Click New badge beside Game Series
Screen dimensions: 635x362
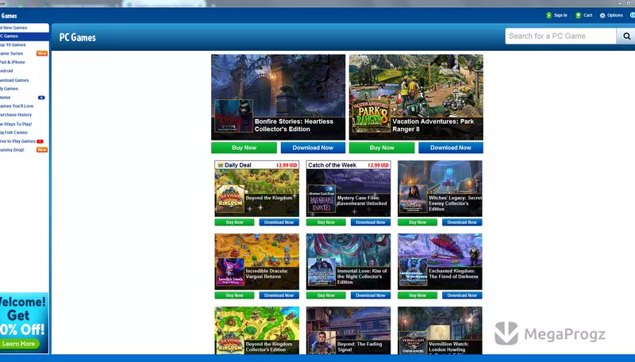click(x=42, y=53)
